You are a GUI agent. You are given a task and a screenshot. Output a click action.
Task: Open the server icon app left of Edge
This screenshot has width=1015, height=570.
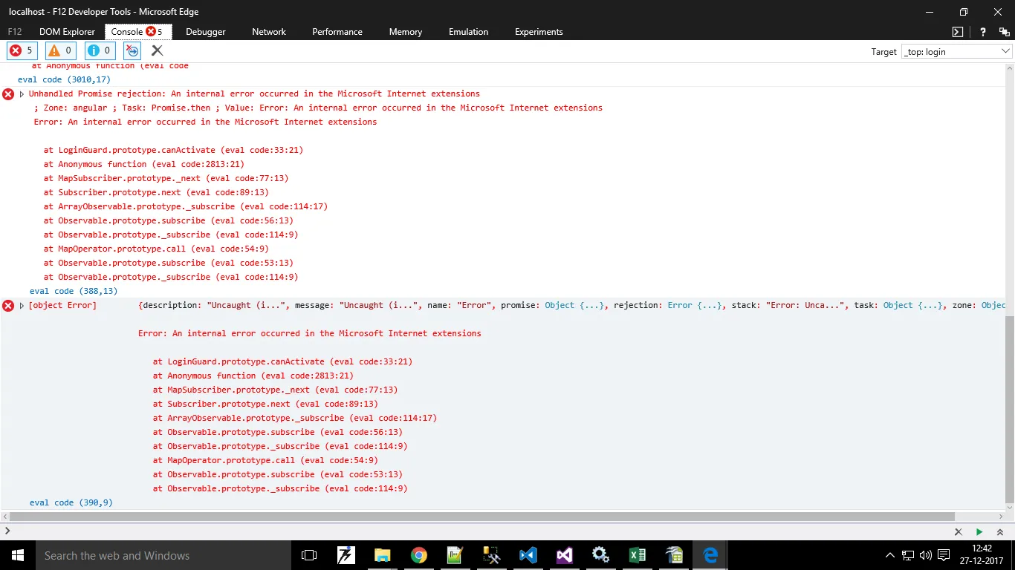[x=674, y=555]
